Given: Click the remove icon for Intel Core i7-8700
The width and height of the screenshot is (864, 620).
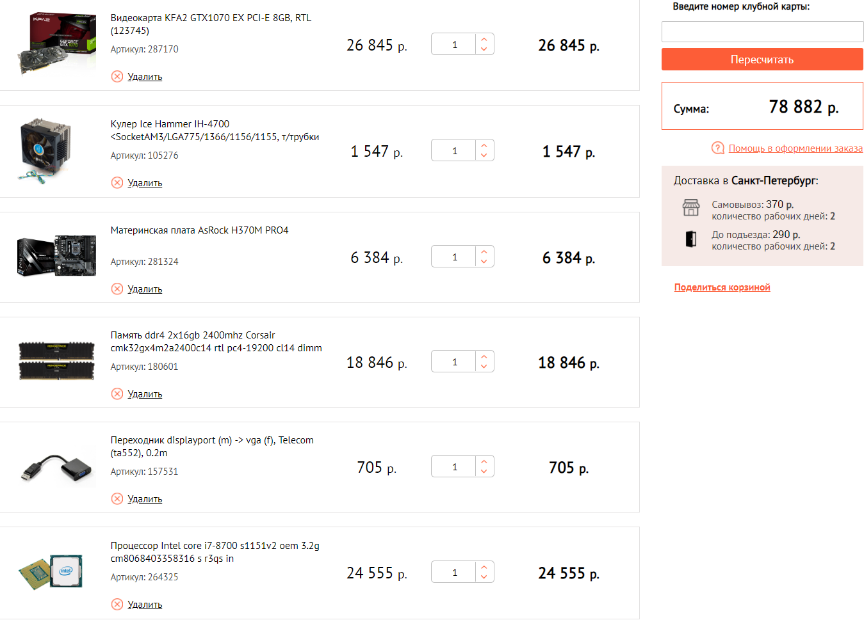Looking at the screenshot, I should (x=117, y=605).
